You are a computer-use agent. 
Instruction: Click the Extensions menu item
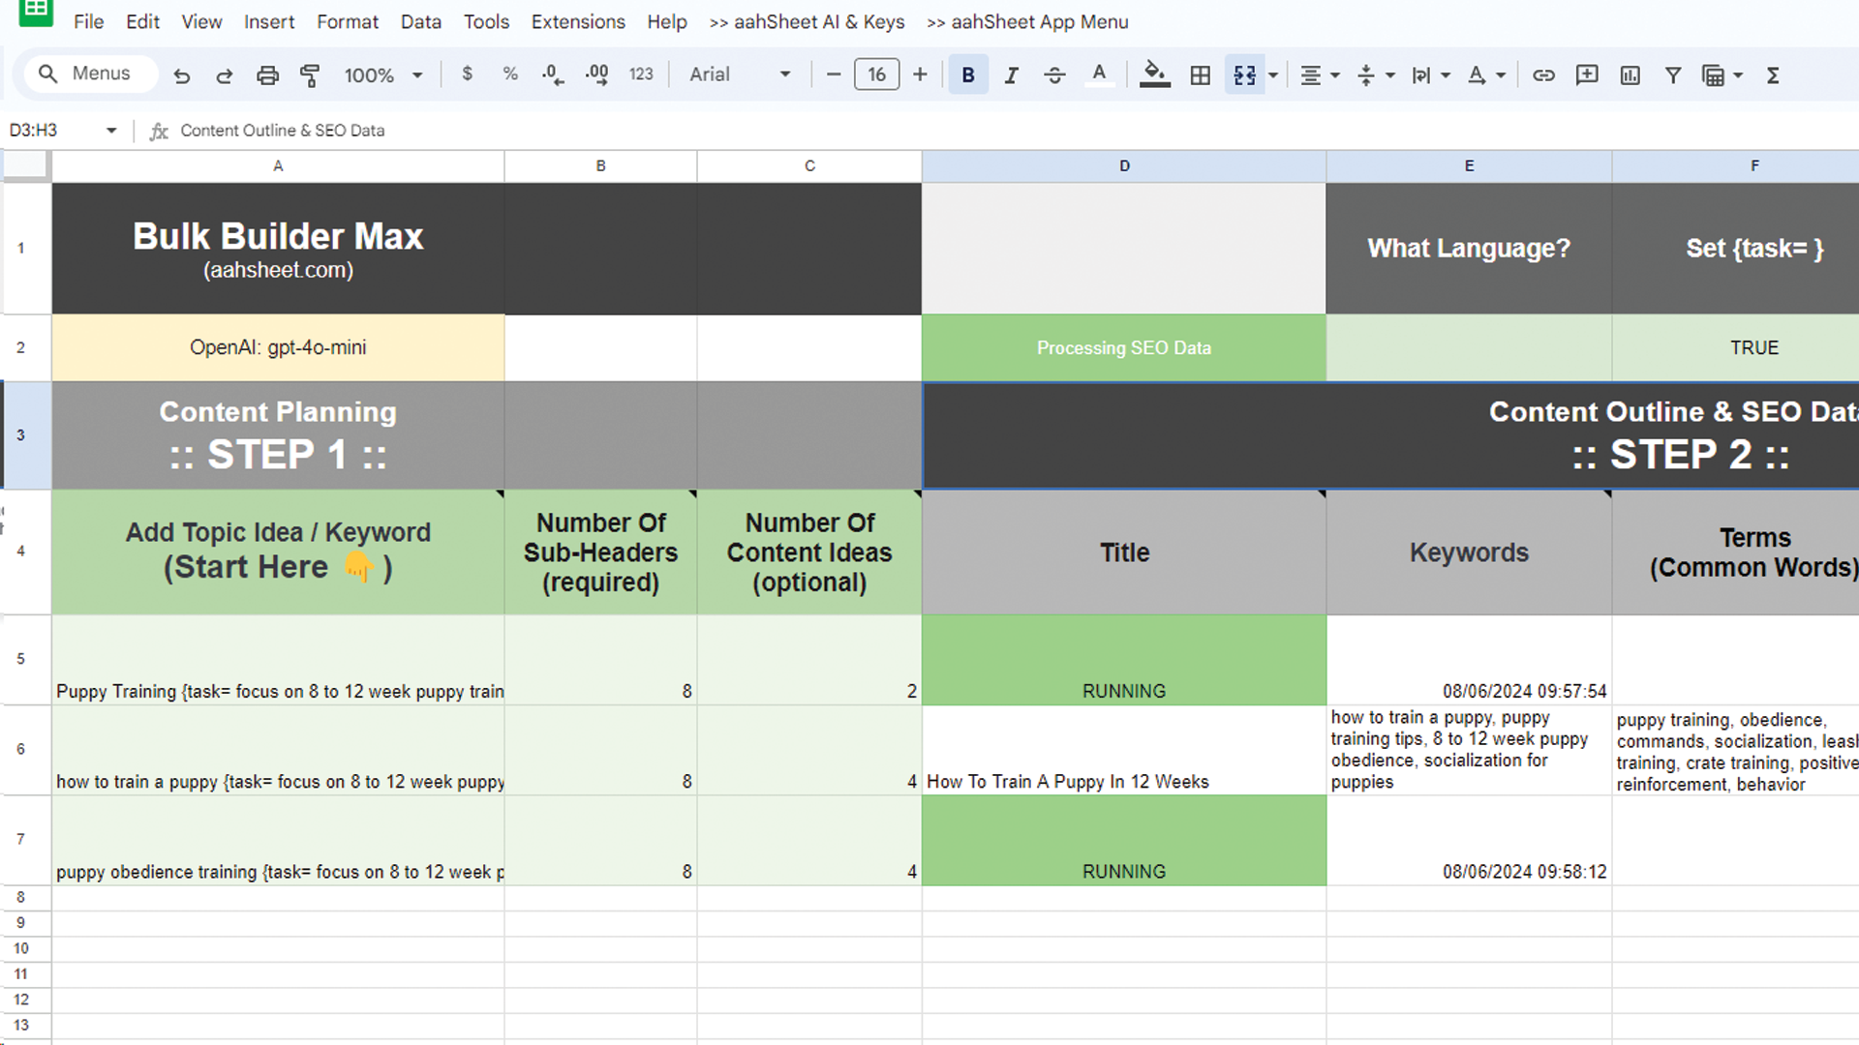577,21
